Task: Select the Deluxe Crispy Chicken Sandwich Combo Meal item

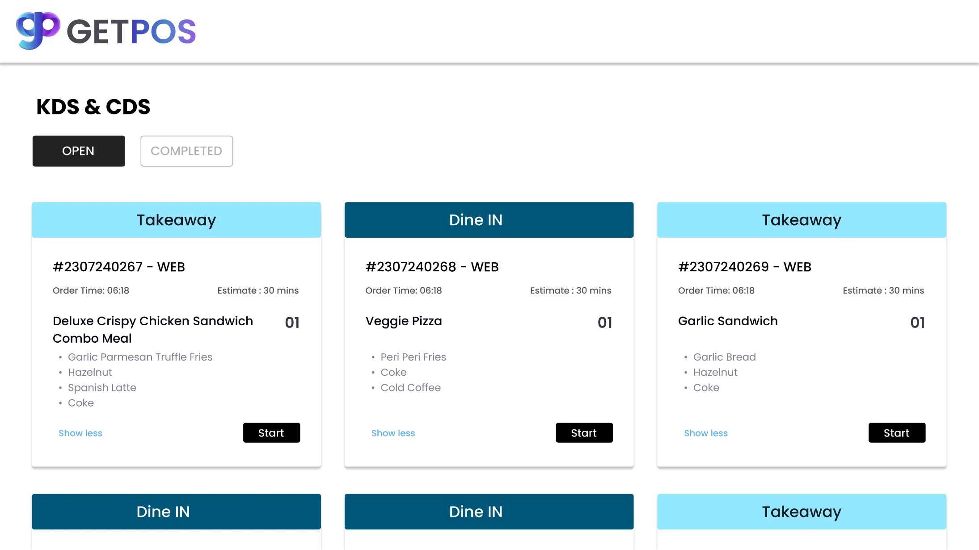Action: pyautogui.click(x=152, y=329)
